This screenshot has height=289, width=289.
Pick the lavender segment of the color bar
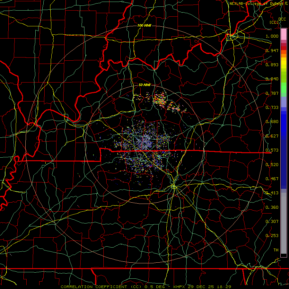tap(284, 102)
